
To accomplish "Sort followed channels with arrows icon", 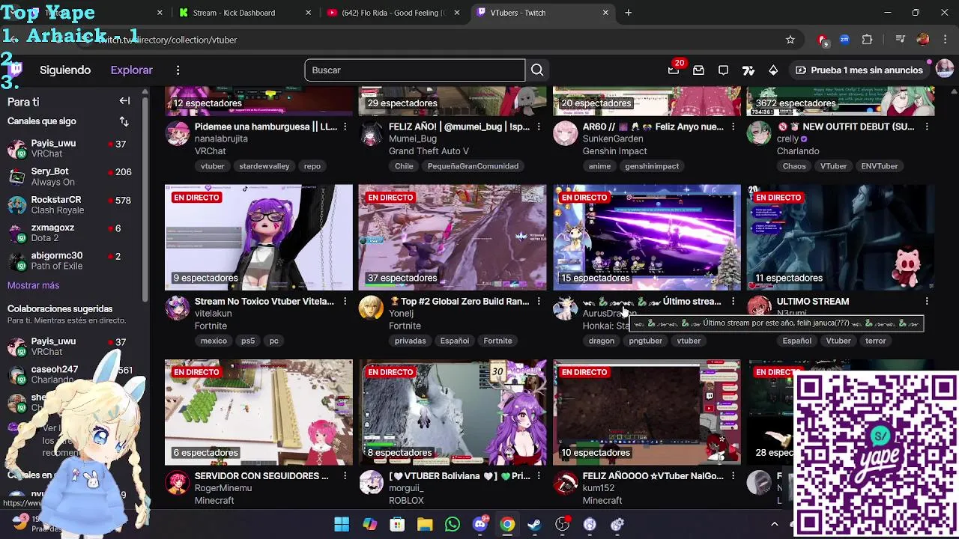I will (124, 121).
